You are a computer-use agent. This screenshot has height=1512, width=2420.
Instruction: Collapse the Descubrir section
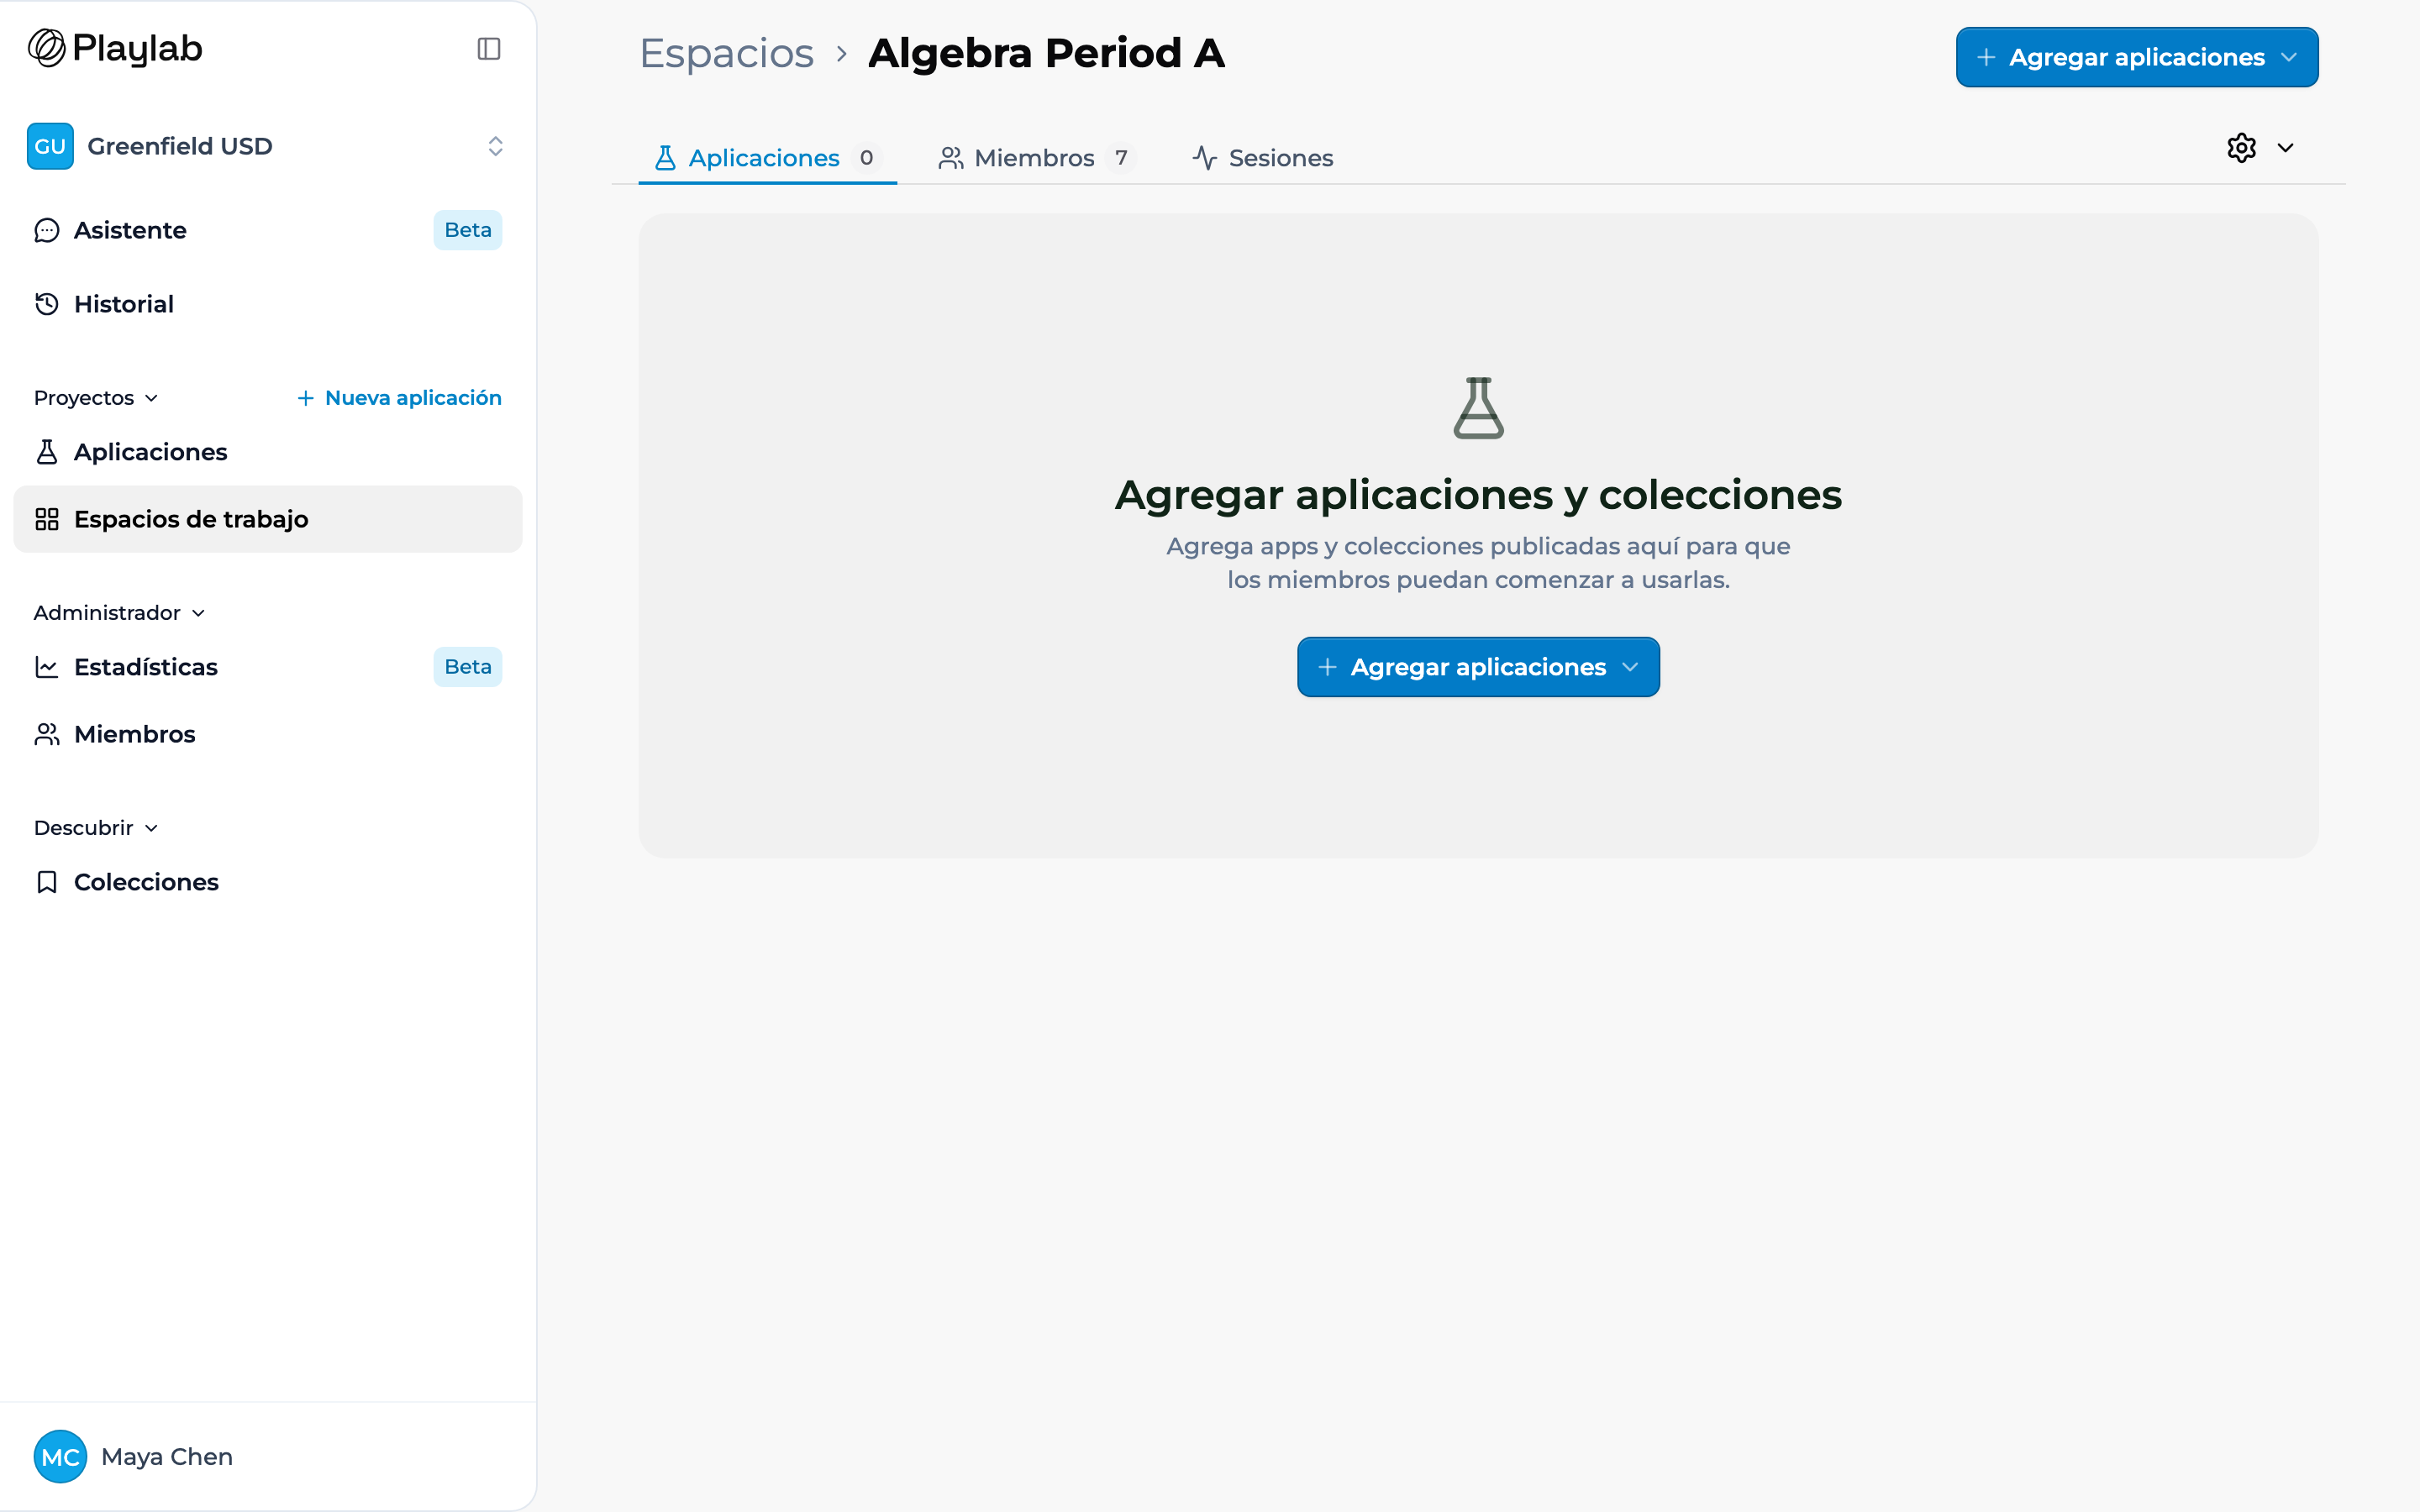coord(96,828)
